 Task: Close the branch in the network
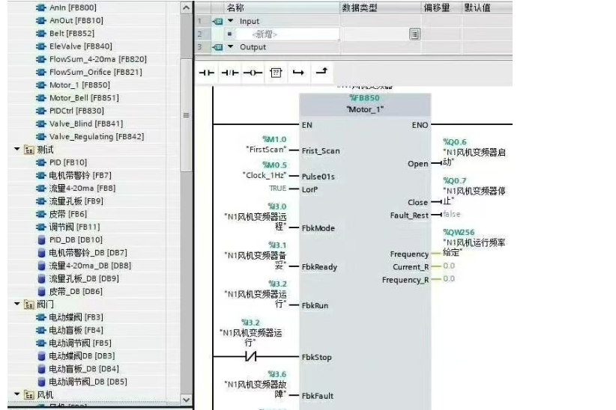click(321, 71)
